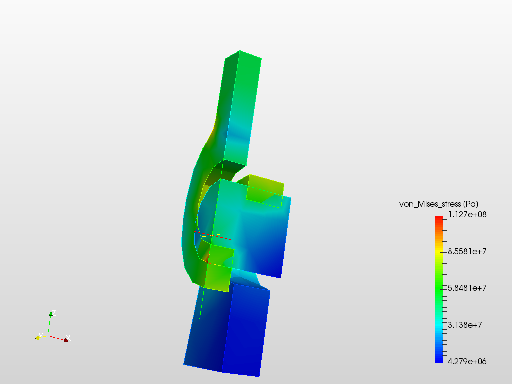The height and width of the screenshot is (384, 512).
Task: Click the yellow Y axis arrow tip
Action: pos(38,338)
